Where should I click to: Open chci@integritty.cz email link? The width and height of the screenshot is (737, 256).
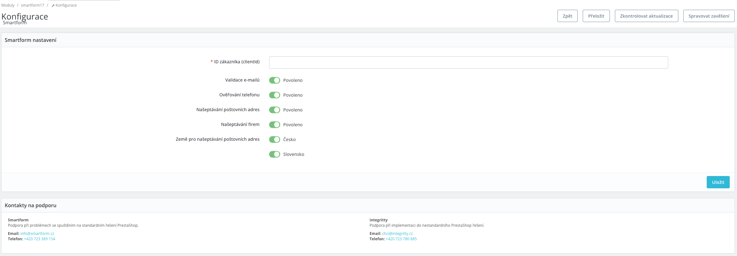click(397, 234)
